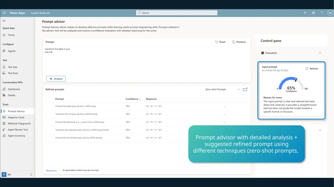This screenshot has width=334, height=187.
Task: Click the Agents icon in sidebar
Action: click(x=4, y=51)
